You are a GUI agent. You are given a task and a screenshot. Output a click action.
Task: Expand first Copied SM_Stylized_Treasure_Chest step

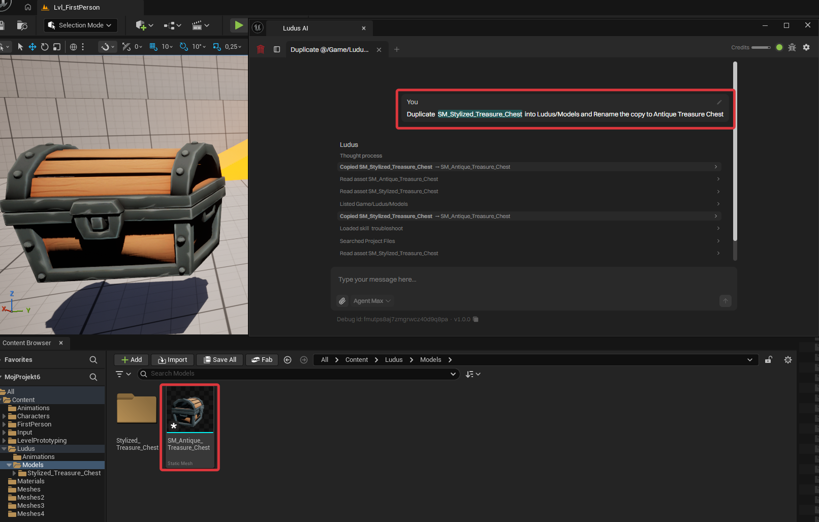[x=529, y=167]
